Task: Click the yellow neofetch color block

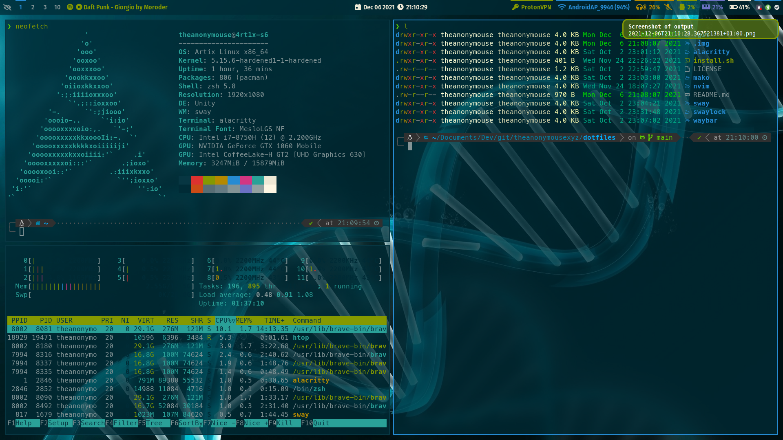Action: pos(221,180)
